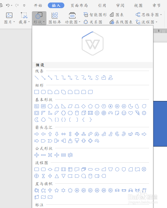This screenshot has width=167, height=208.
Task: Pick the 32-point star shape
Action: coord(110,190)
